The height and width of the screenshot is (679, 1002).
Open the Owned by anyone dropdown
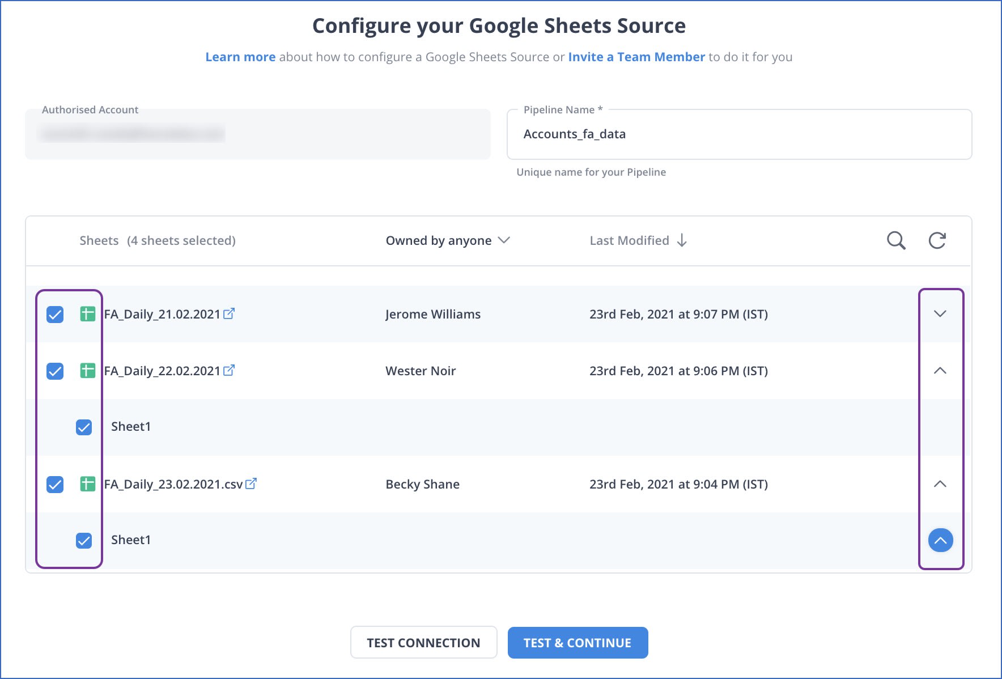448,240
